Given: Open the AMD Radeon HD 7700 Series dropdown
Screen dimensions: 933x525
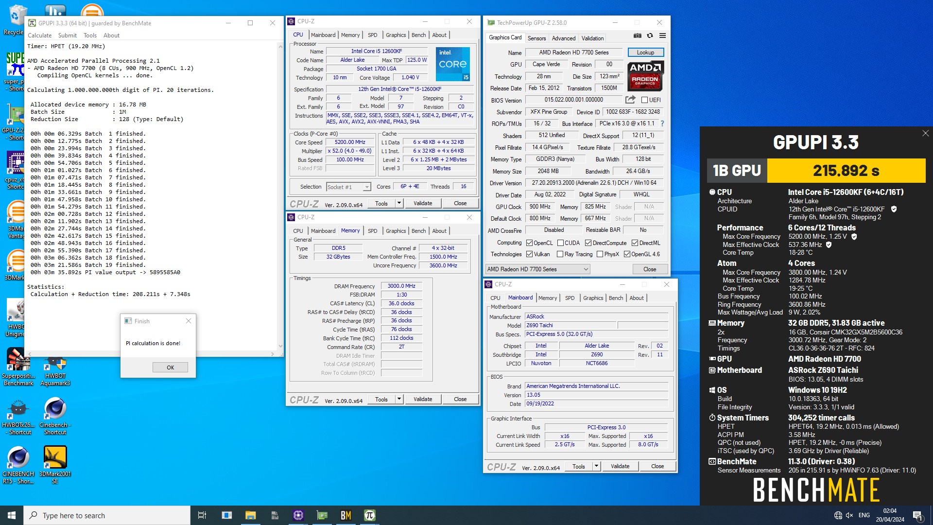Looking at the screenshot, I should point(537,269).
